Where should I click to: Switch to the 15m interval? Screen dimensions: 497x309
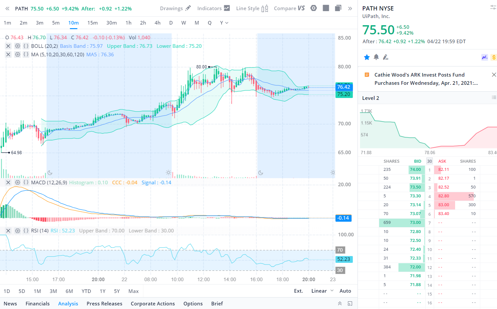(92, 23)
